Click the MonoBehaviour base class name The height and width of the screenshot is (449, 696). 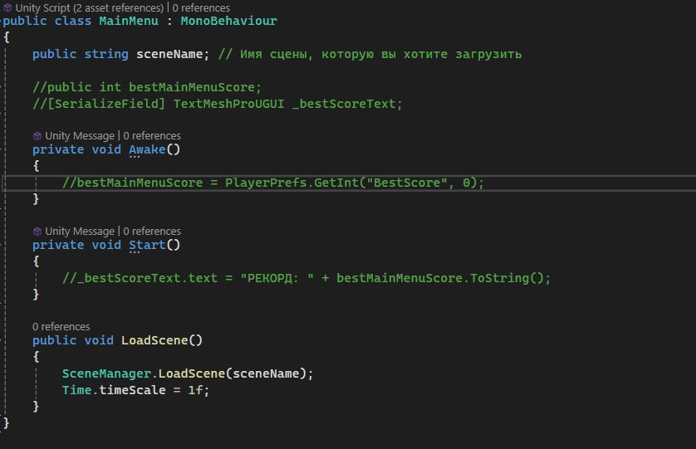click(228, 21)
